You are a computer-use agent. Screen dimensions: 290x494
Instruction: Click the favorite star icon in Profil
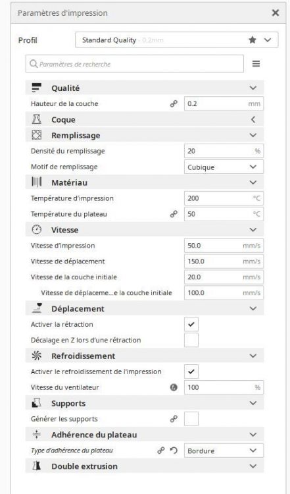coord(253,40)
